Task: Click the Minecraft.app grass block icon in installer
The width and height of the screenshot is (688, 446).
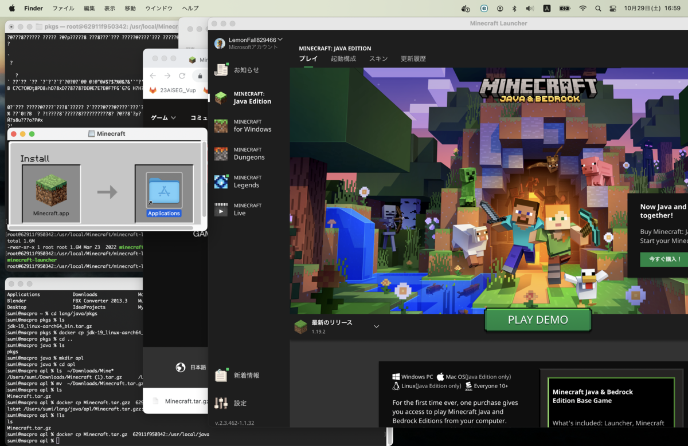Action: [x=51, y=190]
